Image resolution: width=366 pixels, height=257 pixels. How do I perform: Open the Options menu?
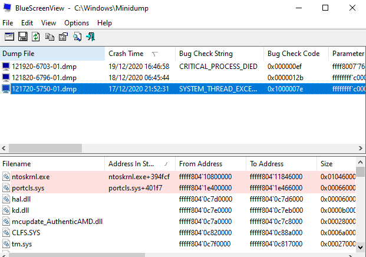pyautogui.click(x=77, y=23)
